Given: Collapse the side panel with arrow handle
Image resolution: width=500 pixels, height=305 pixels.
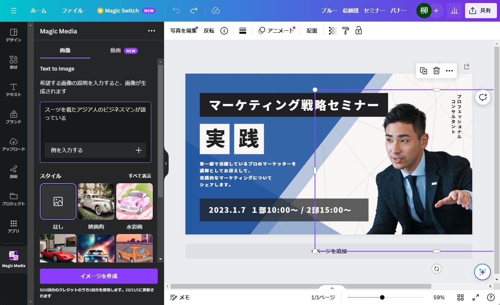Looking at the screenshot, I should 166,164.
